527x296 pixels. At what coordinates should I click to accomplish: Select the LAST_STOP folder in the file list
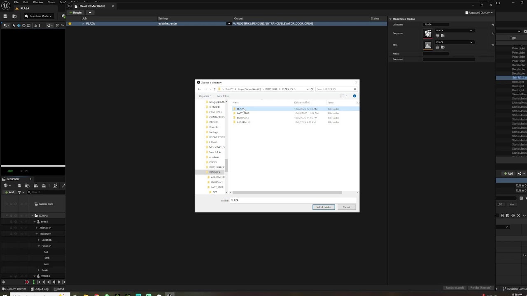[x=243, y=113]
